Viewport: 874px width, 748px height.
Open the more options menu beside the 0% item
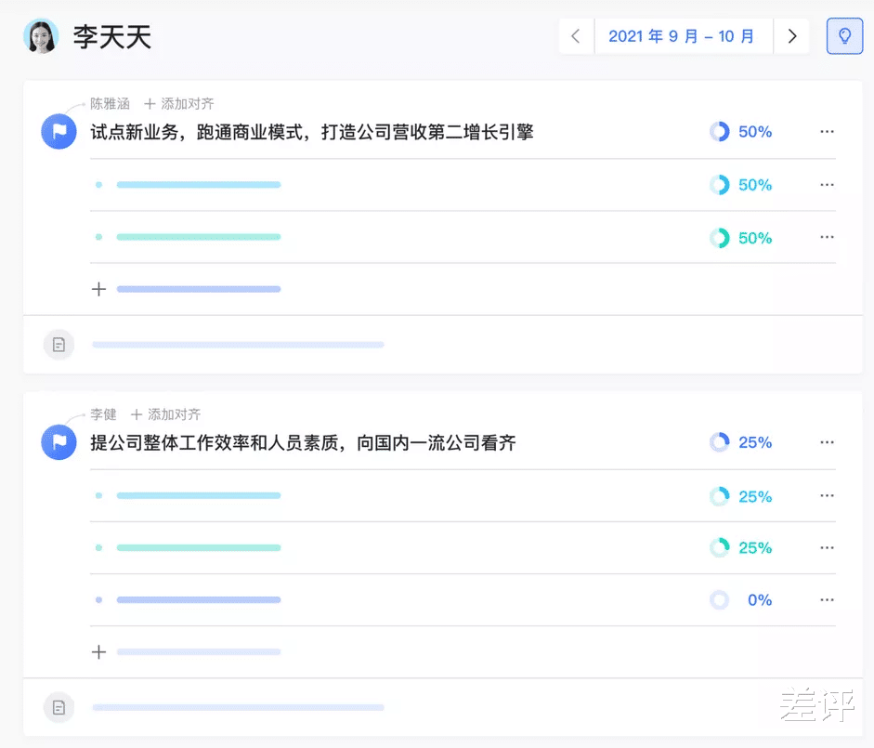coord(827,599)
